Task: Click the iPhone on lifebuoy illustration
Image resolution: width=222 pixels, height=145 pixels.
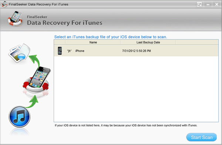Action: click(37, 79)
